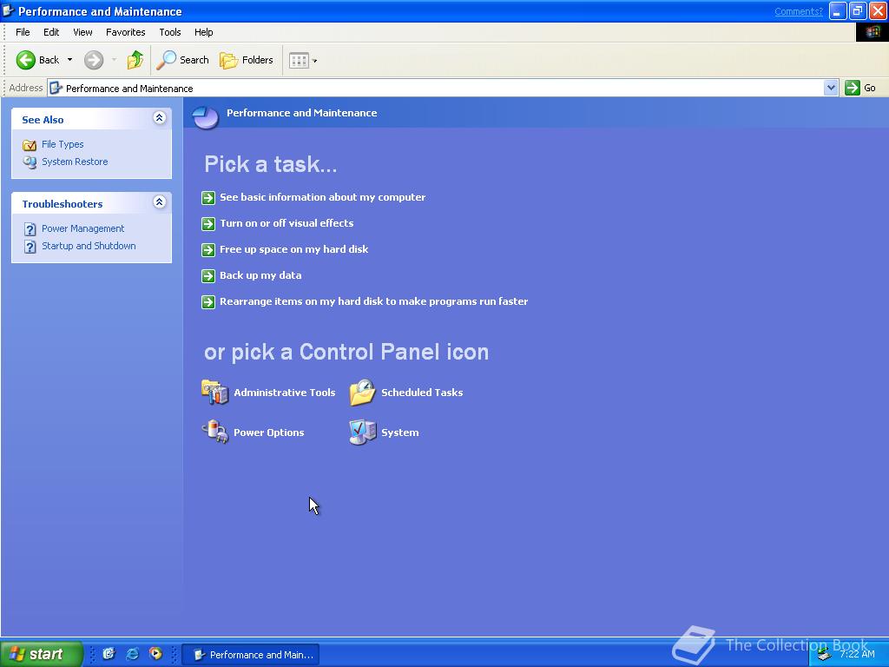The width and height of the screenshot is (889, 667).
Task: Click Free up space on my hard disk
Action: point(293,249)
